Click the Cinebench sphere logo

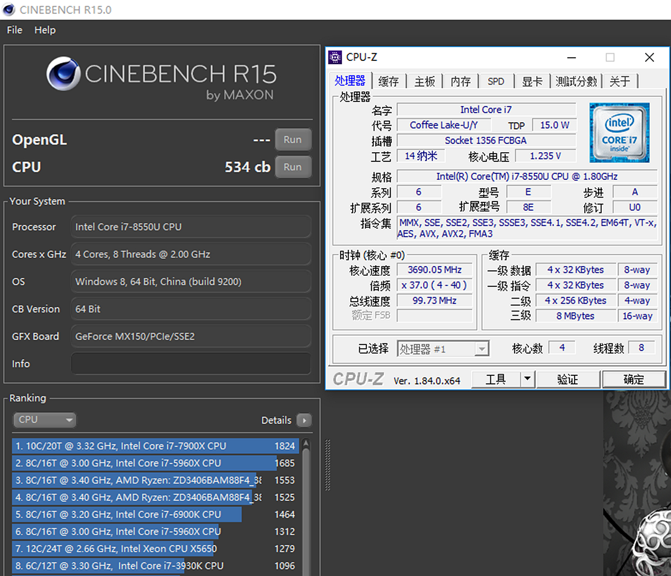[x=63, y=74]
